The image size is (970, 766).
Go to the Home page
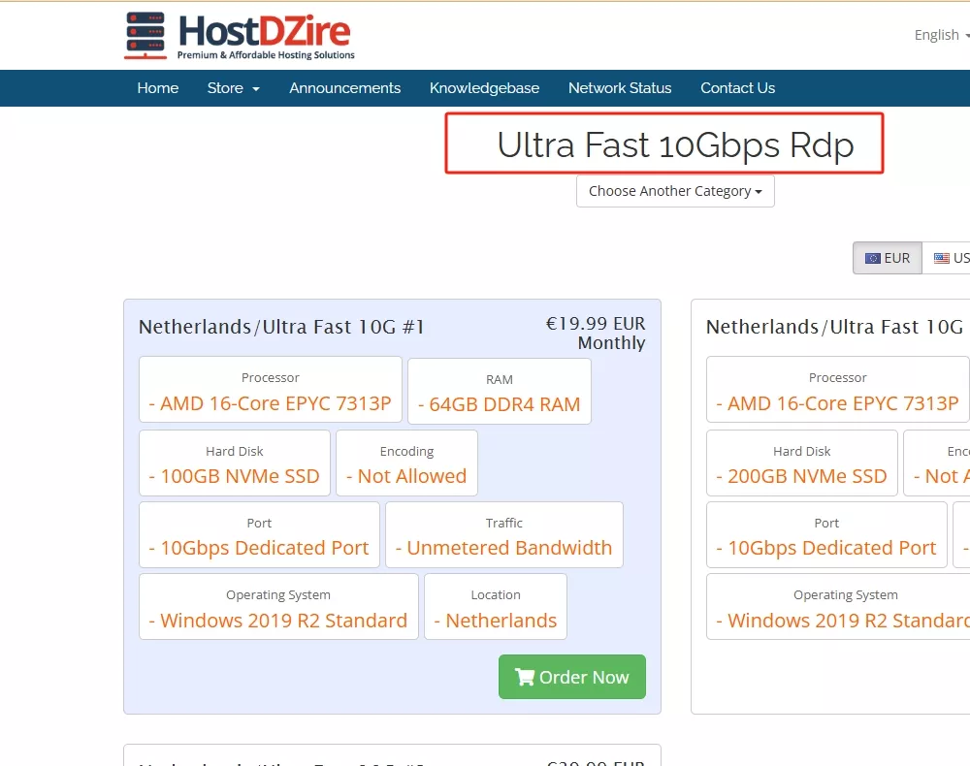pyautogui.click(x=157, y=88)
